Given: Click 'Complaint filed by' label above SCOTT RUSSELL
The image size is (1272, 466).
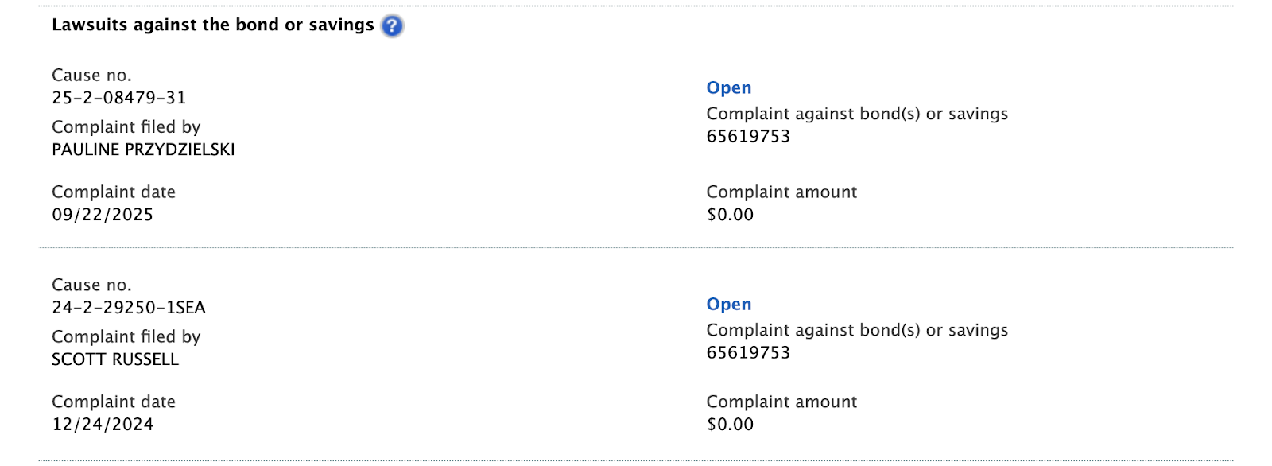Looking at the screenshot, I should [x=126, y=337].
